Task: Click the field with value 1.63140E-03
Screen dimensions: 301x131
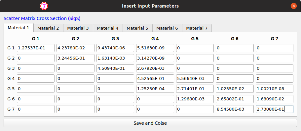Action: point(115,58)
